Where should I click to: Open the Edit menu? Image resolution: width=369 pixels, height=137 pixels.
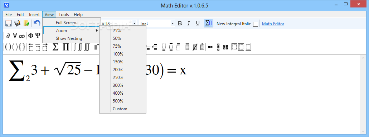pyautogui.click(x=20, y=15)
